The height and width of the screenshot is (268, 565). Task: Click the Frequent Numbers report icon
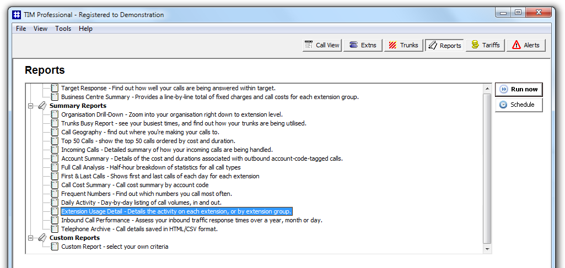point(55,194)
